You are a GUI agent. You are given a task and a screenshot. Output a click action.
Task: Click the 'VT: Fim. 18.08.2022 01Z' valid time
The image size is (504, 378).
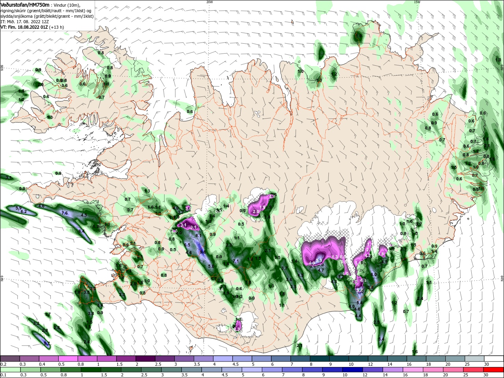coord(24,27)
